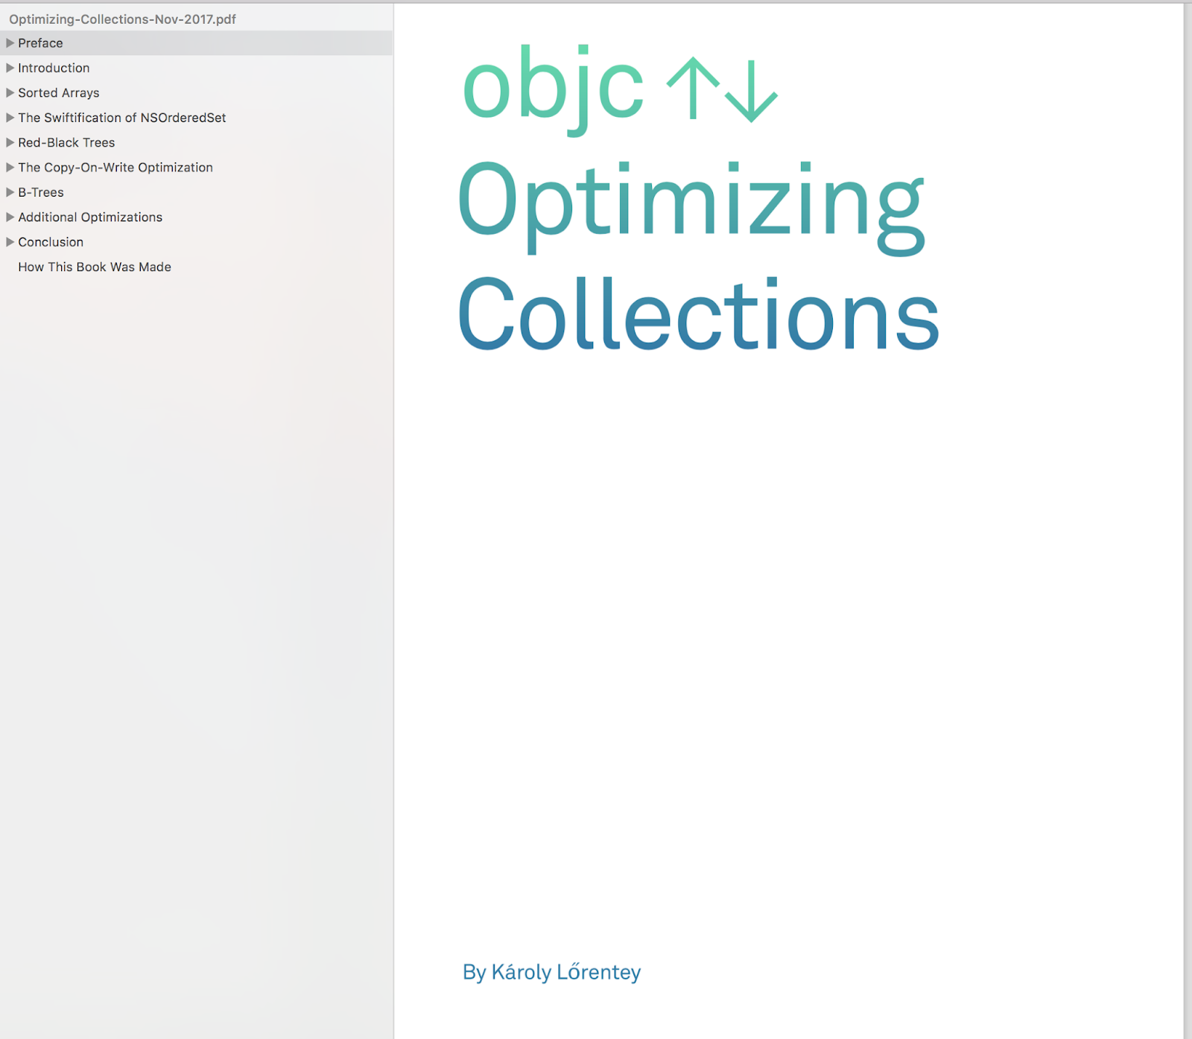Expand the B-Trees disclosure triangle
1192x1039 pixels.
[x=10, y=192]
